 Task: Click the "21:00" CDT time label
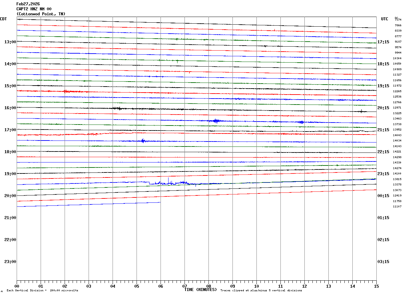tap(10, 217)
